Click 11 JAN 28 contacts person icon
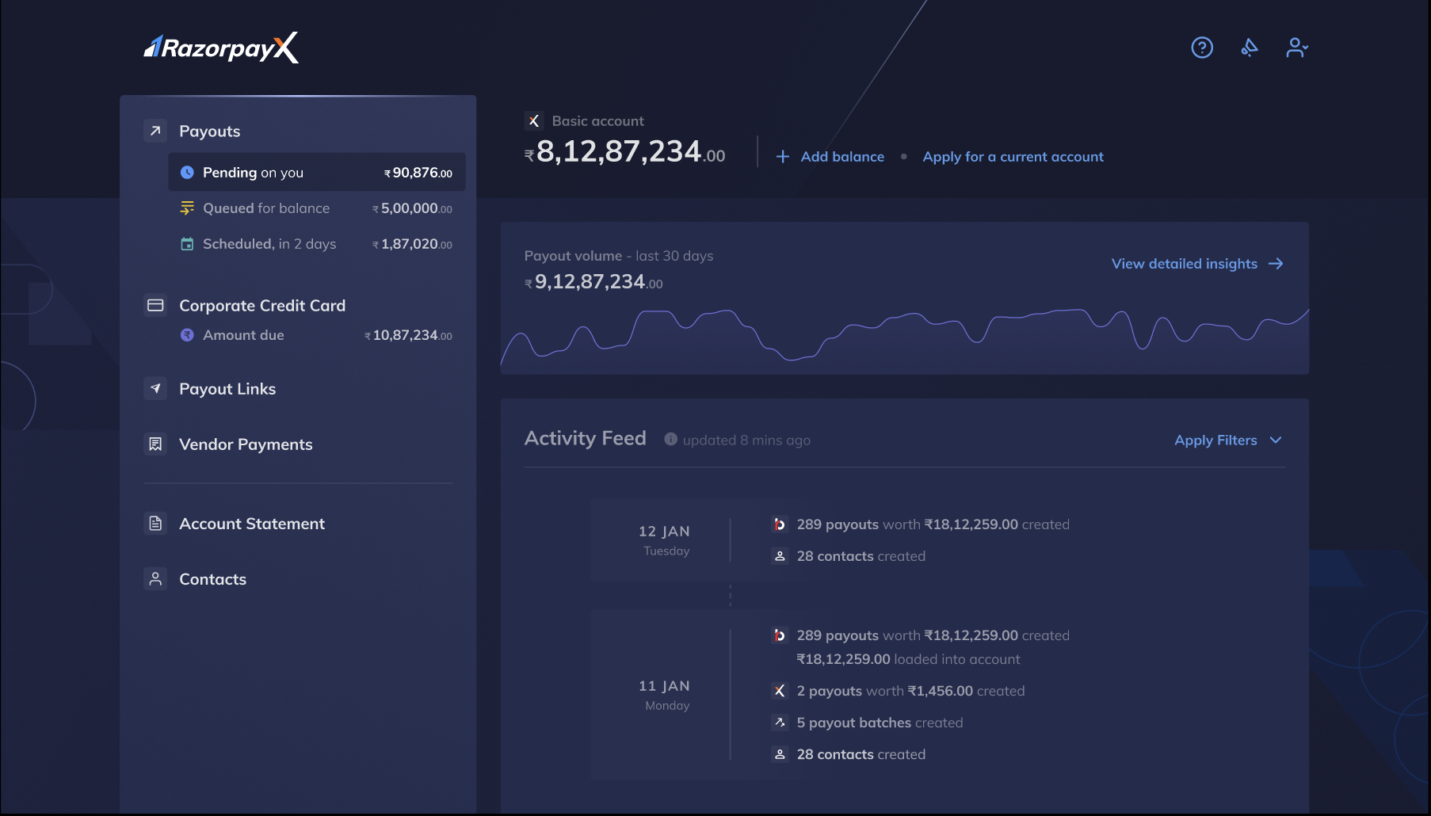Viewport: 1431px width, 816px height. (780, 754)
